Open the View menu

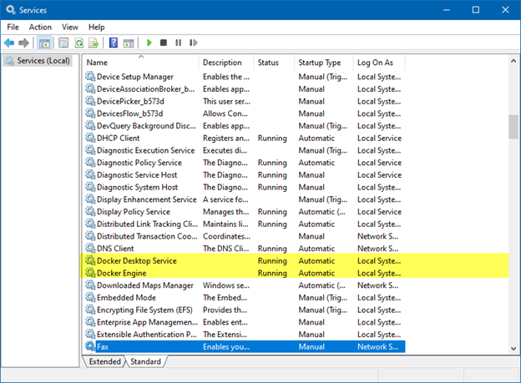70,27
